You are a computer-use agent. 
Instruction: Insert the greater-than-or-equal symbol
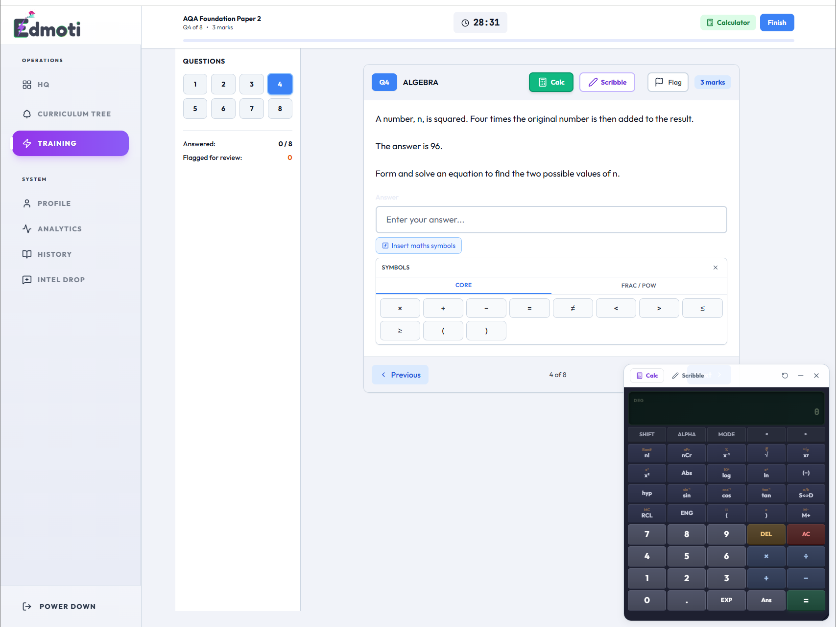[x=400, y=331]
